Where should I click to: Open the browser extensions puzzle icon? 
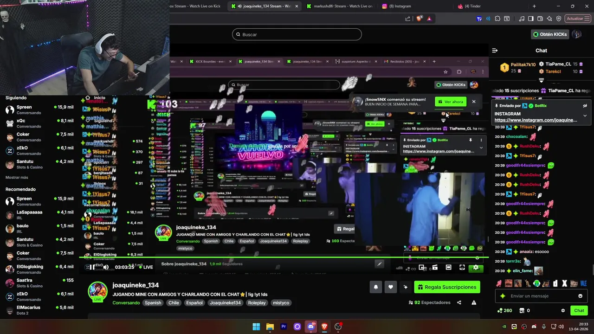coord(497,19)
